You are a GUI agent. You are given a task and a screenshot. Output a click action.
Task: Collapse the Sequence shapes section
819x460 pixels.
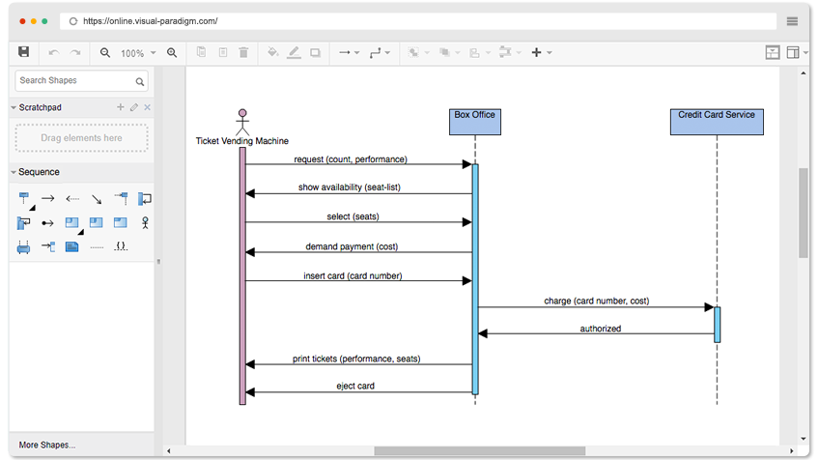(x=14, y=172)
